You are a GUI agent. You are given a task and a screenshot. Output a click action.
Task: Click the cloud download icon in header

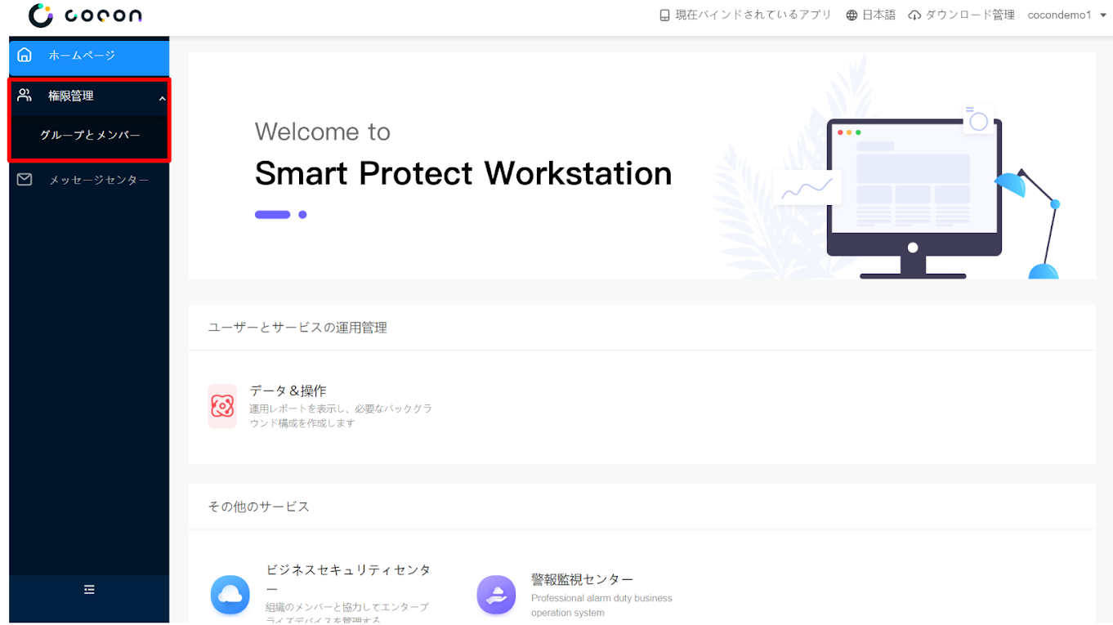[x=914, y=15]
